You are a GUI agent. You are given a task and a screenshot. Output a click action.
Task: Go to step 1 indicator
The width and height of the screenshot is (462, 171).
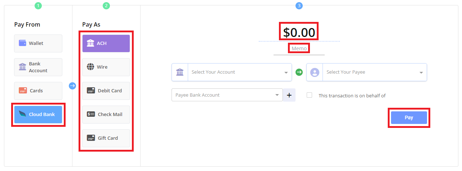[38, 6]
